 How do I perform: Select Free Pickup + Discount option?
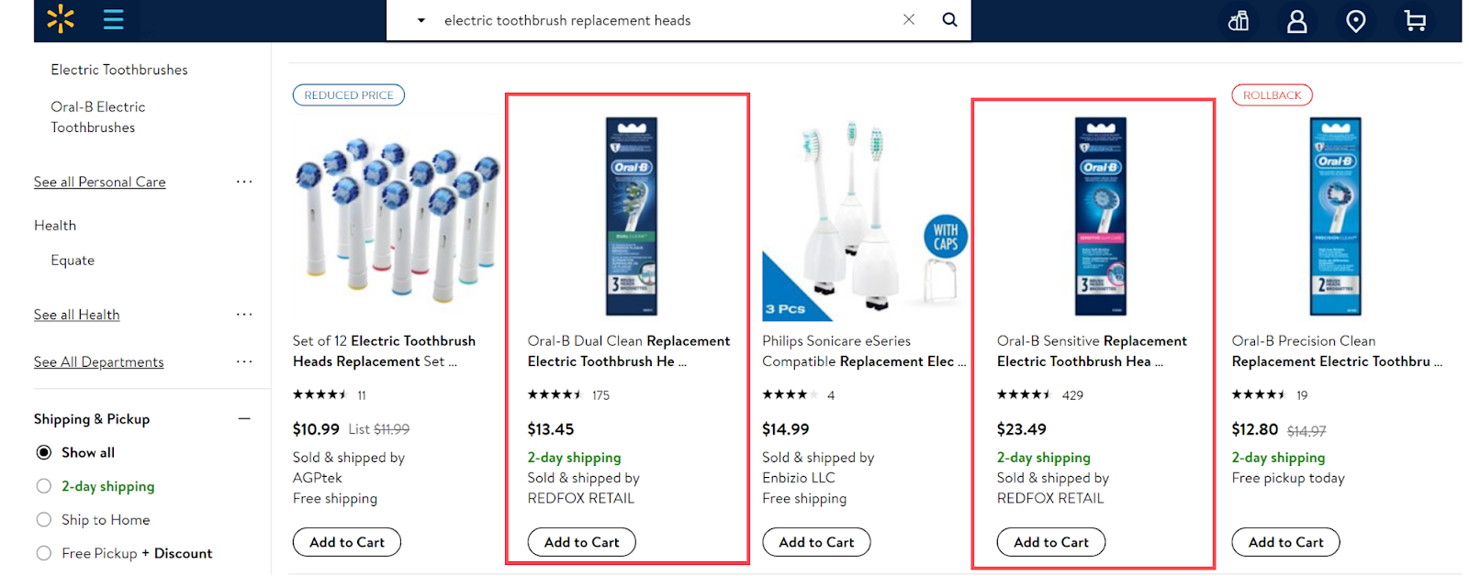click(x=44, y=553)
